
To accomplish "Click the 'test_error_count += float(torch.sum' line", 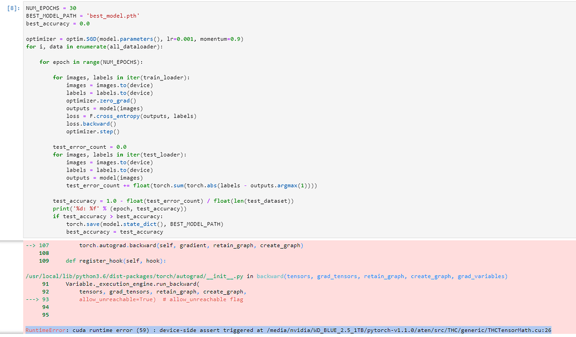I will point(191,185).
